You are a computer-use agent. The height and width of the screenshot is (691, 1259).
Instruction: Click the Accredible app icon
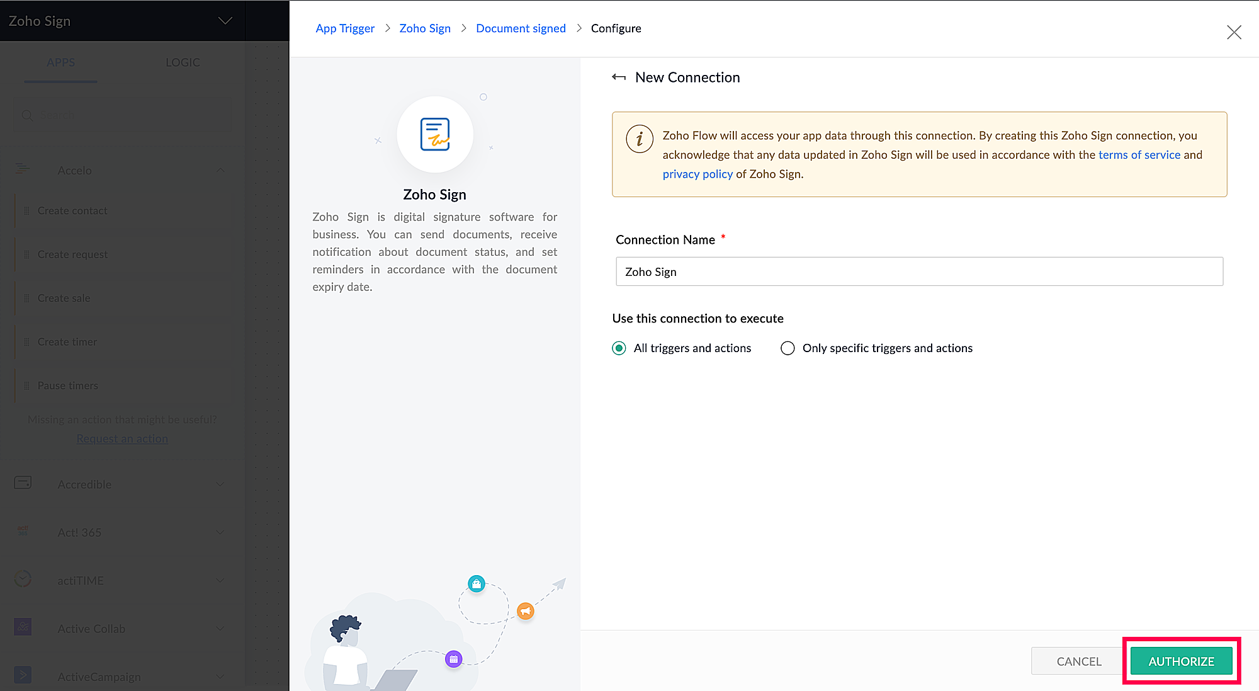point(23,483)
